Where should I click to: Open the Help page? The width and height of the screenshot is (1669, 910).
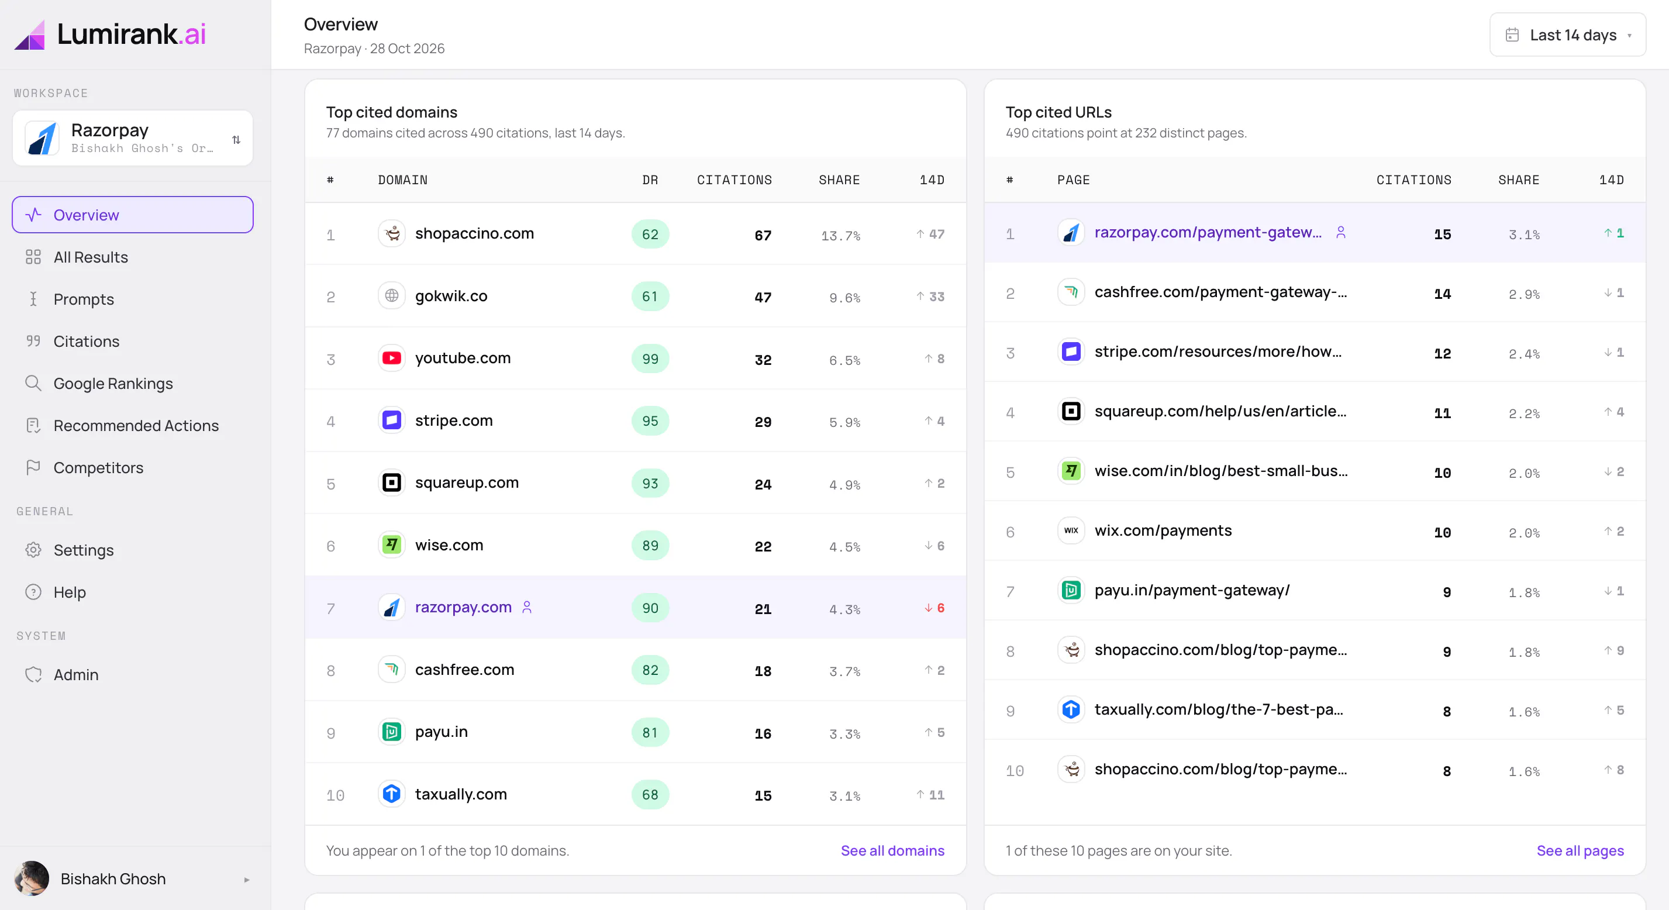pos(133,592)
